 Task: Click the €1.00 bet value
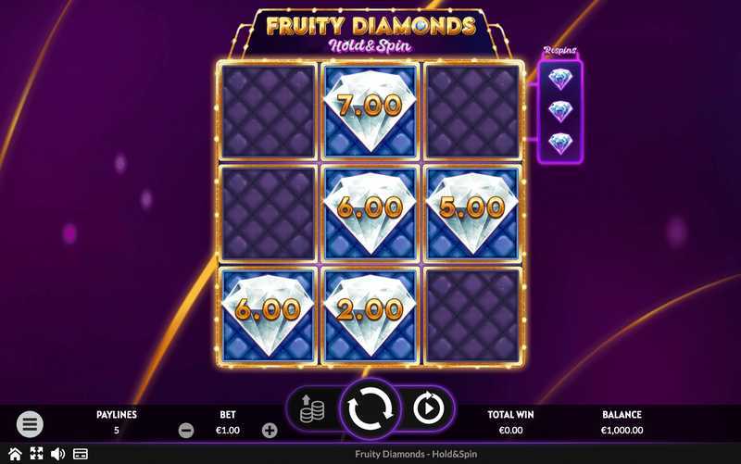coord(228,431)
